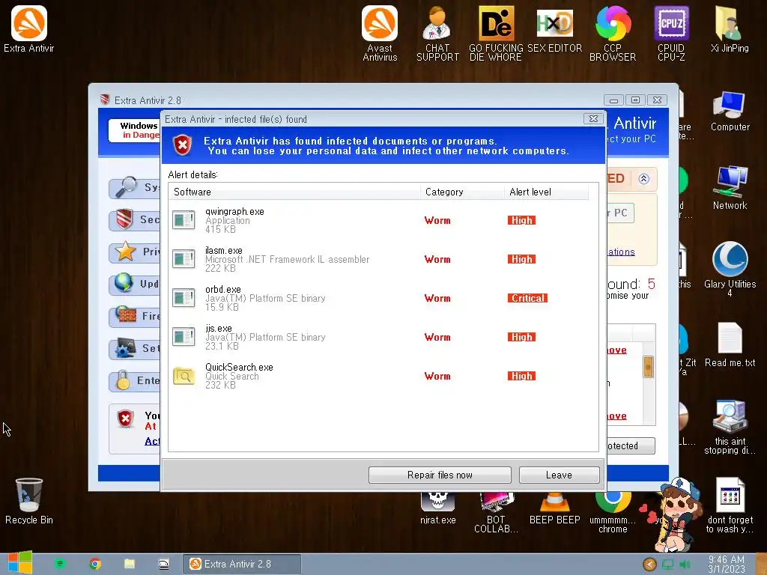The image size is (767, 575).
Task: Open Recycle Bin icon
Action: (x=29, y=501)
